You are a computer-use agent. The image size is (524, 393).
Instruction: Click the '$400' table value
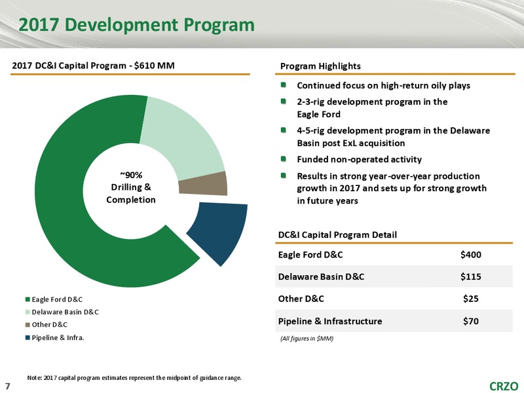click(470, 255)
